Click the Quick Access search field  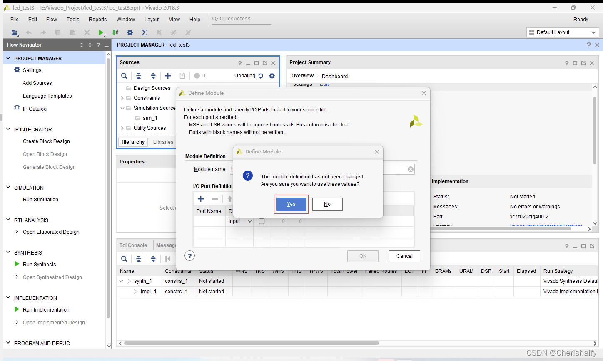pyautogui.click(x=242, y=19)
